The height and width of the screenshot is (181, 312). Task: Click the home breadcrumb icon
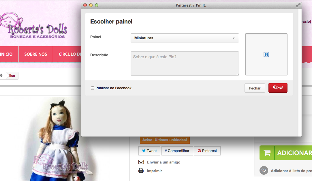(1, 75)
